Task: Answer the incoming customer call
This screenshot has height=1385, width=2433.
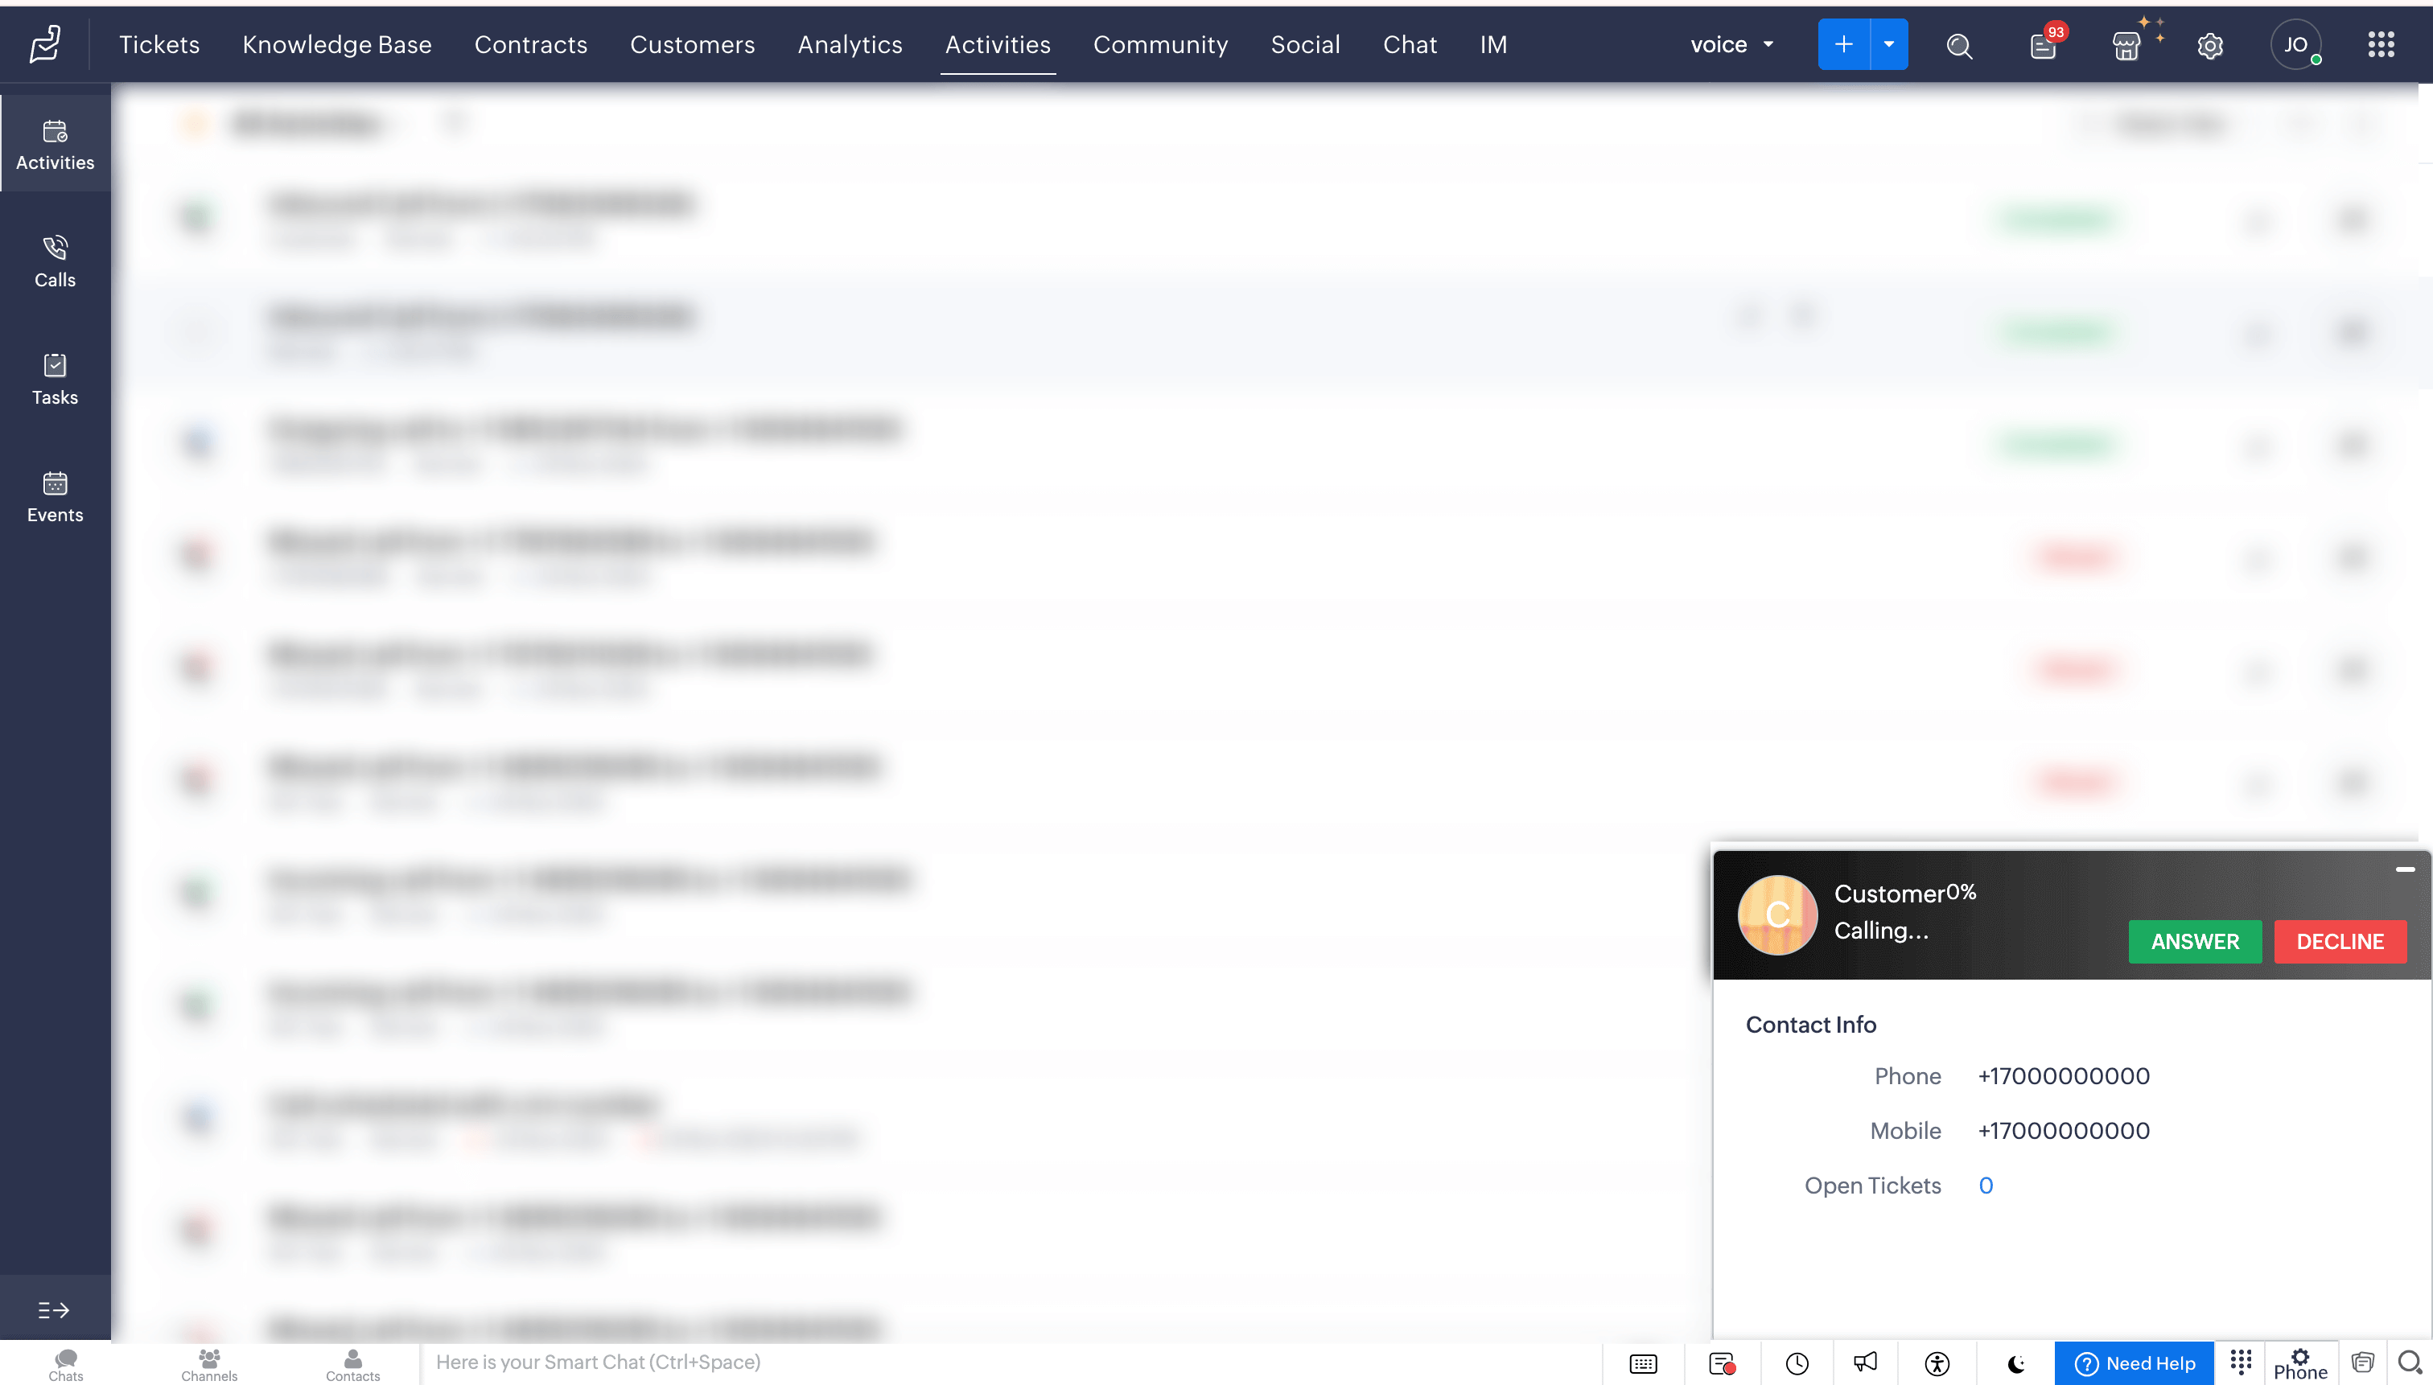Action: coord(2194,942)
